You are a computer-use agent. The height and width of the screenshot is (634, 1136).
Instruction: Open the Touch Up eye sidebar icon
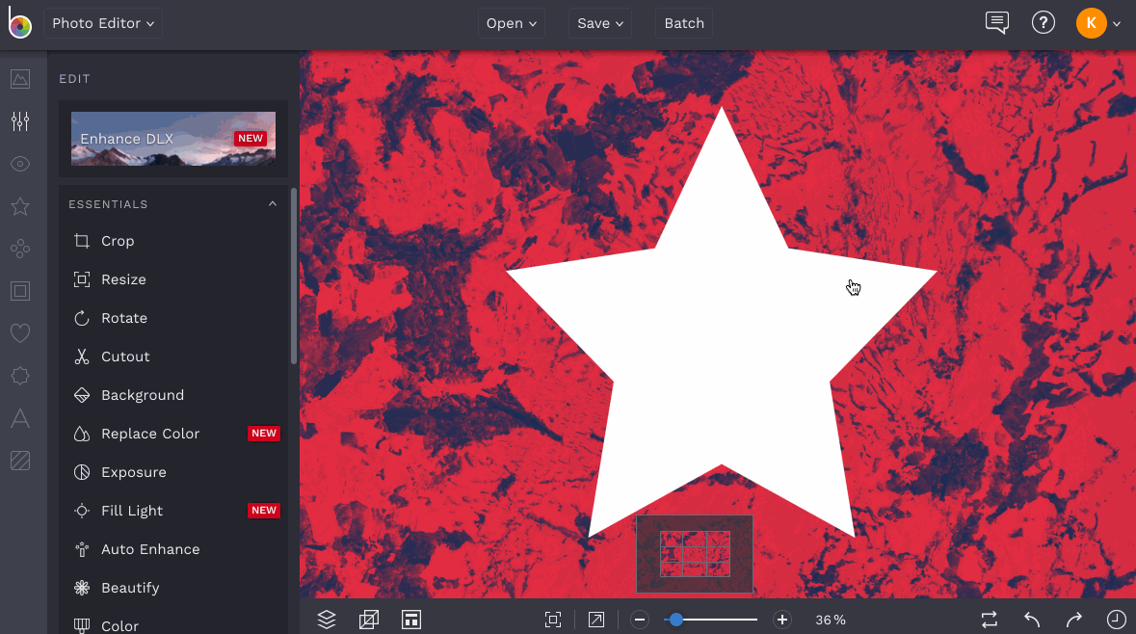20,164
